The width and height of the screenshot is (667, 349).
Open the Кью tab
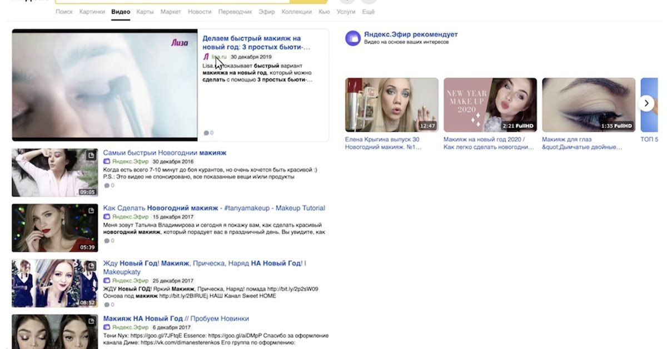tap(324, 12)
